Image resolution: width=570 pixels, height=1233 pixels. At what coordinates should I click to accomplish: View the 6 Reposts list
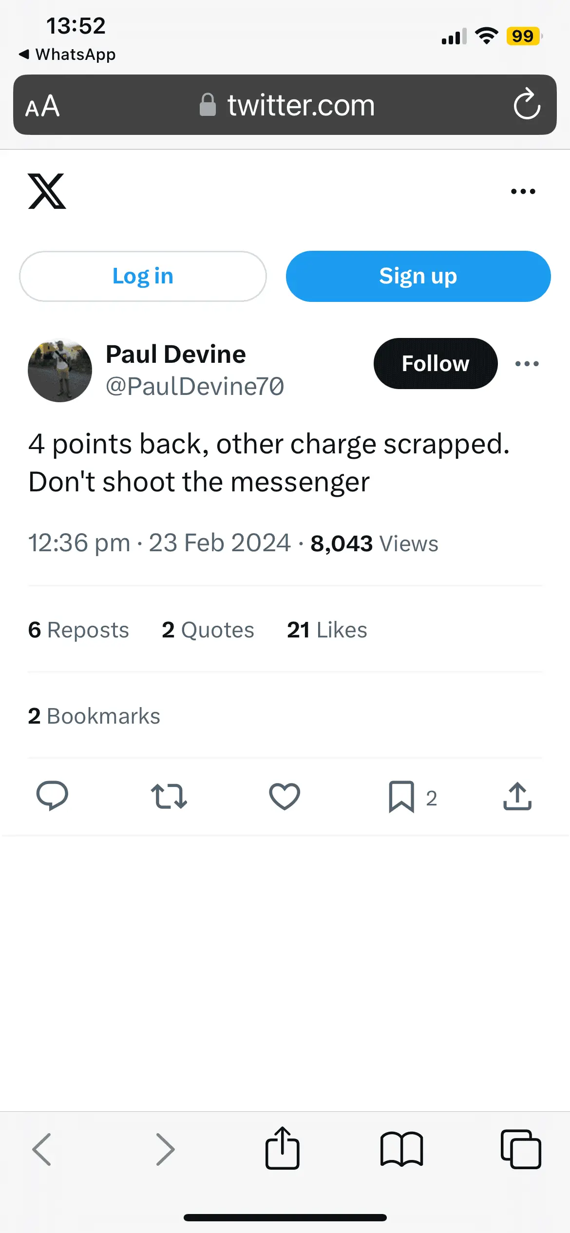coord(78,630)
